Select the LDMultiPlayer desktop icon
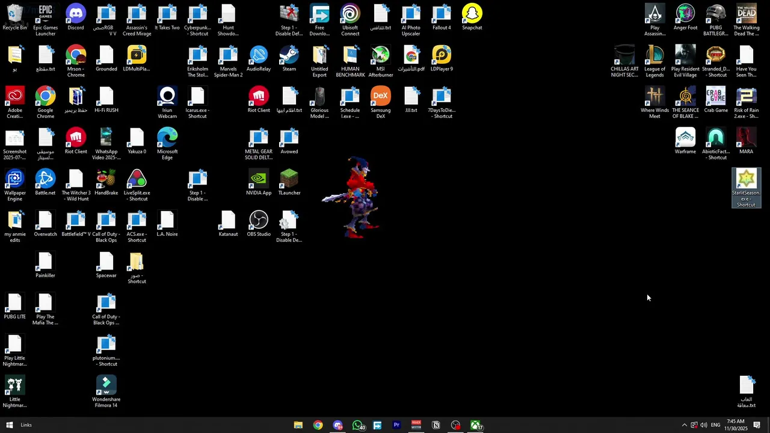Viewport: 770px width, 433px height. (137, 59)
